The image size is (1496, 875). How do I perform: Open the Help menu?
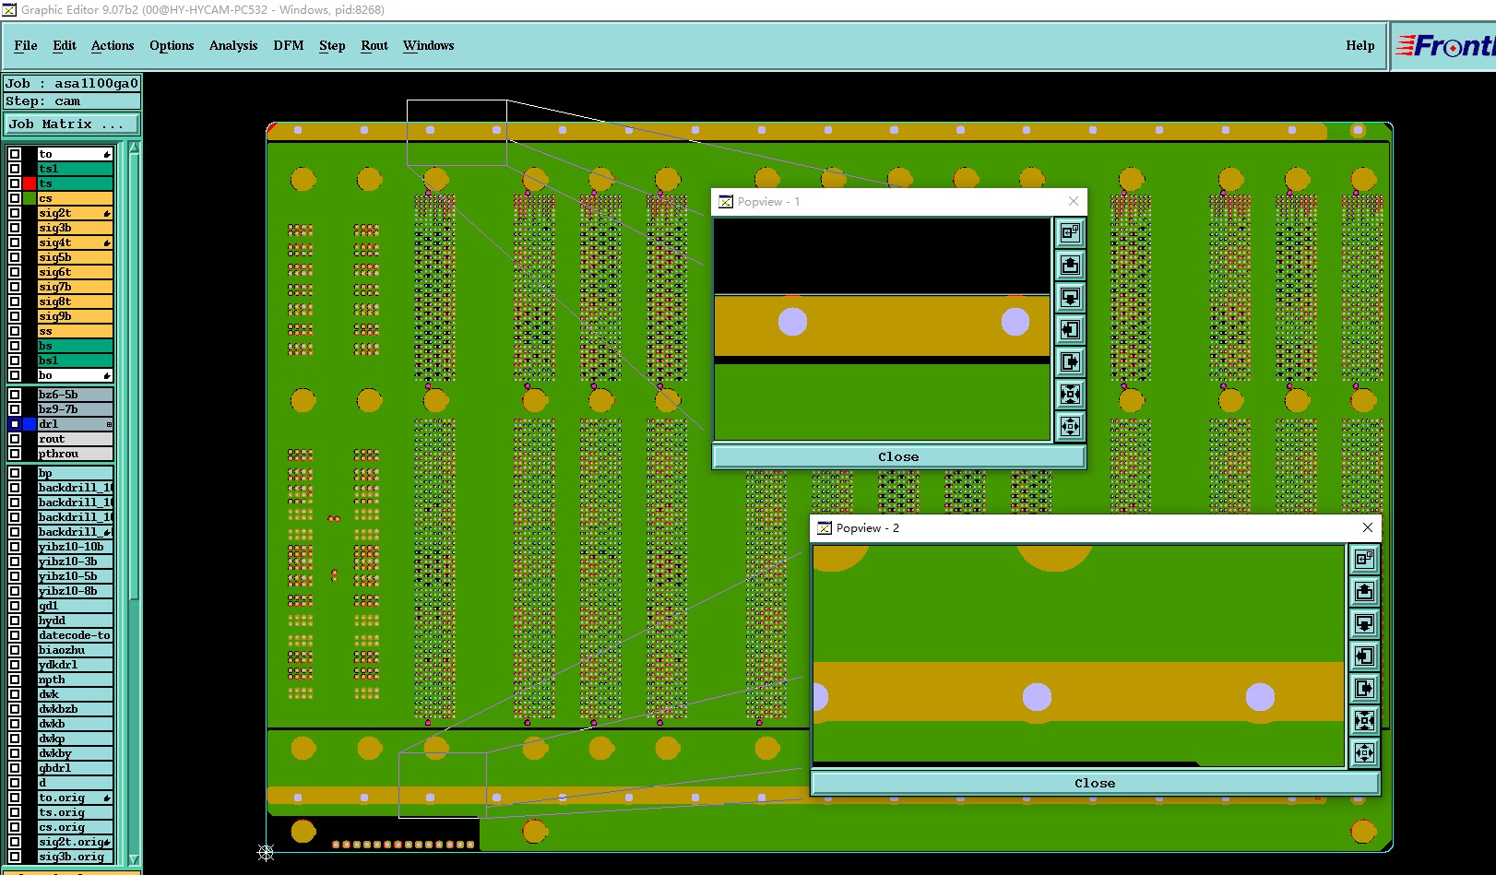[x=1360, y=45]
